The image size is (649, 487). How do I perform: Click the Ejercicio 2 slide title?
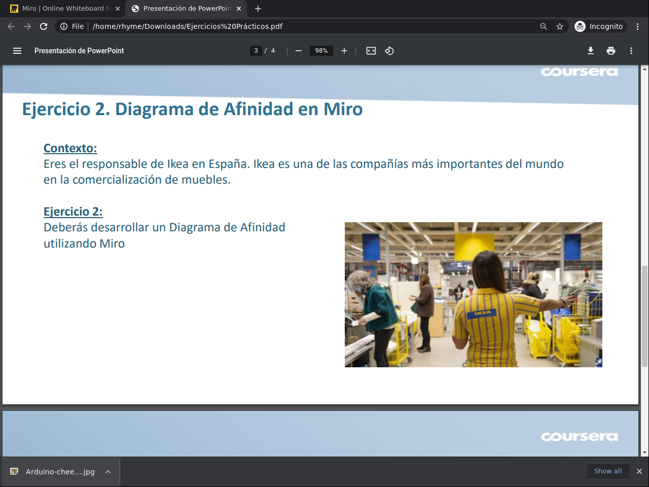193,109
